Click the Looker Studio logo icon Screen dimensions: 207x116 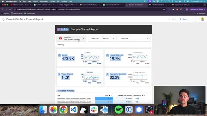[4, 19]
